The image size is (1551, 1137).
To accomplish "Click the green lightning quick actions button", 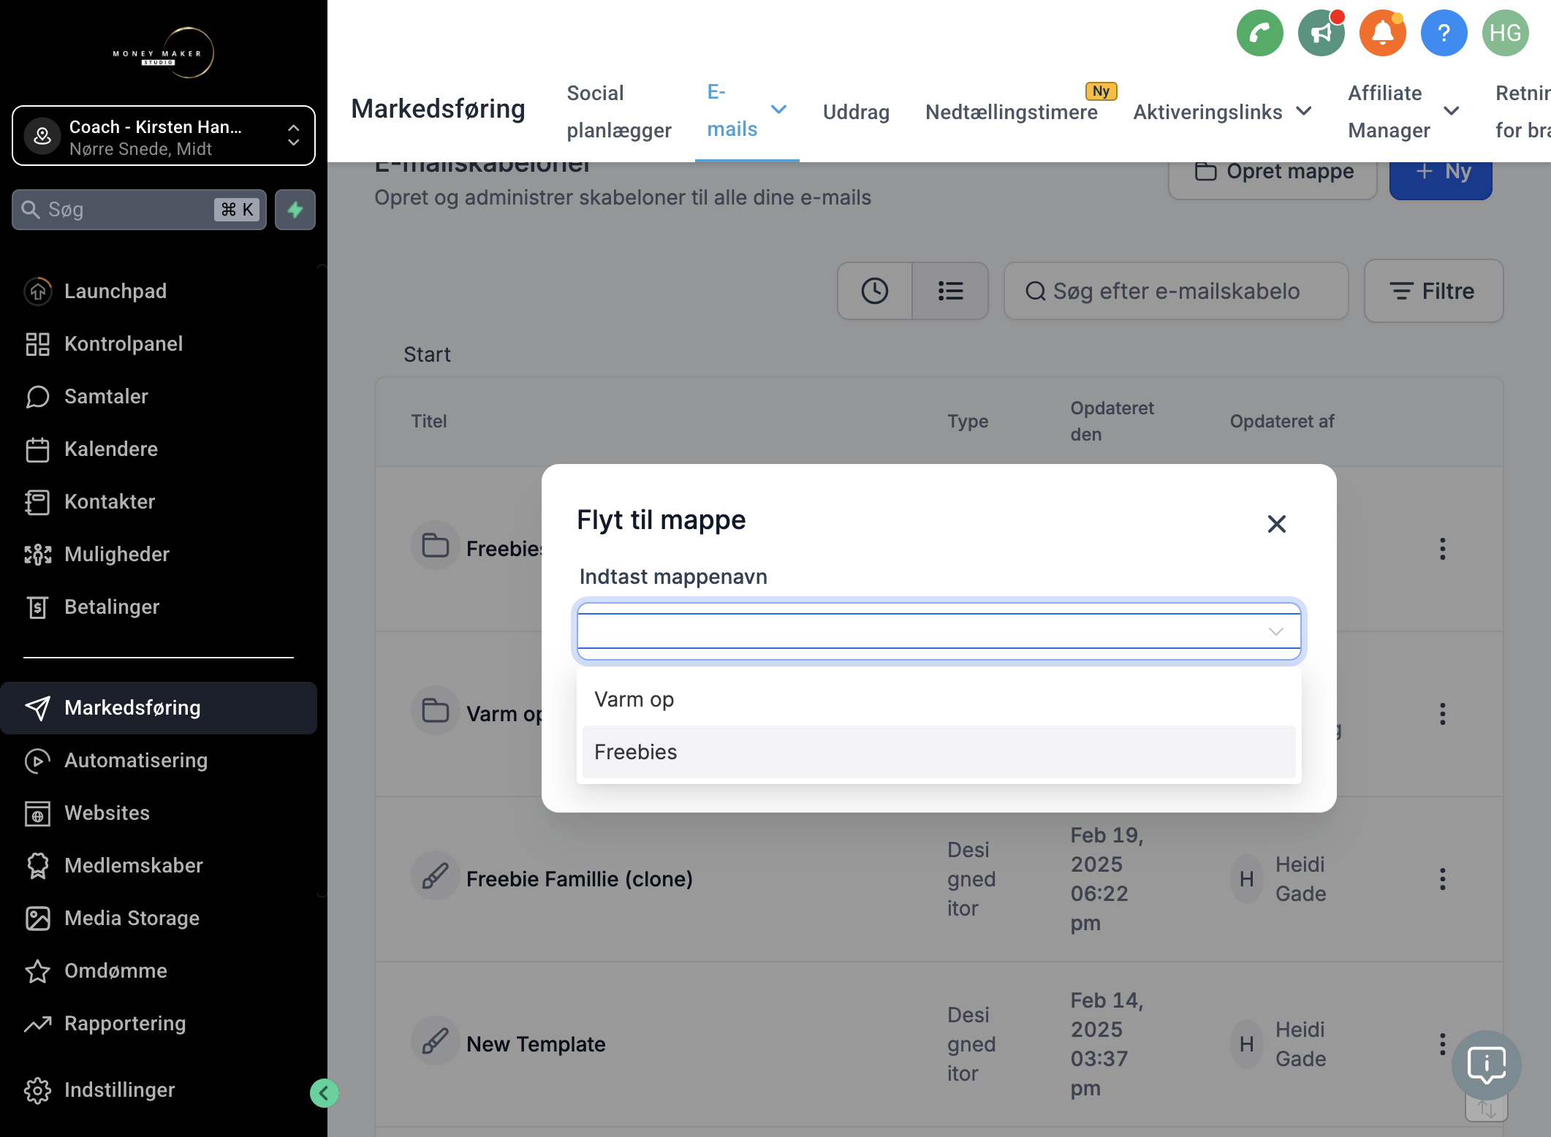I will [295, 210].
